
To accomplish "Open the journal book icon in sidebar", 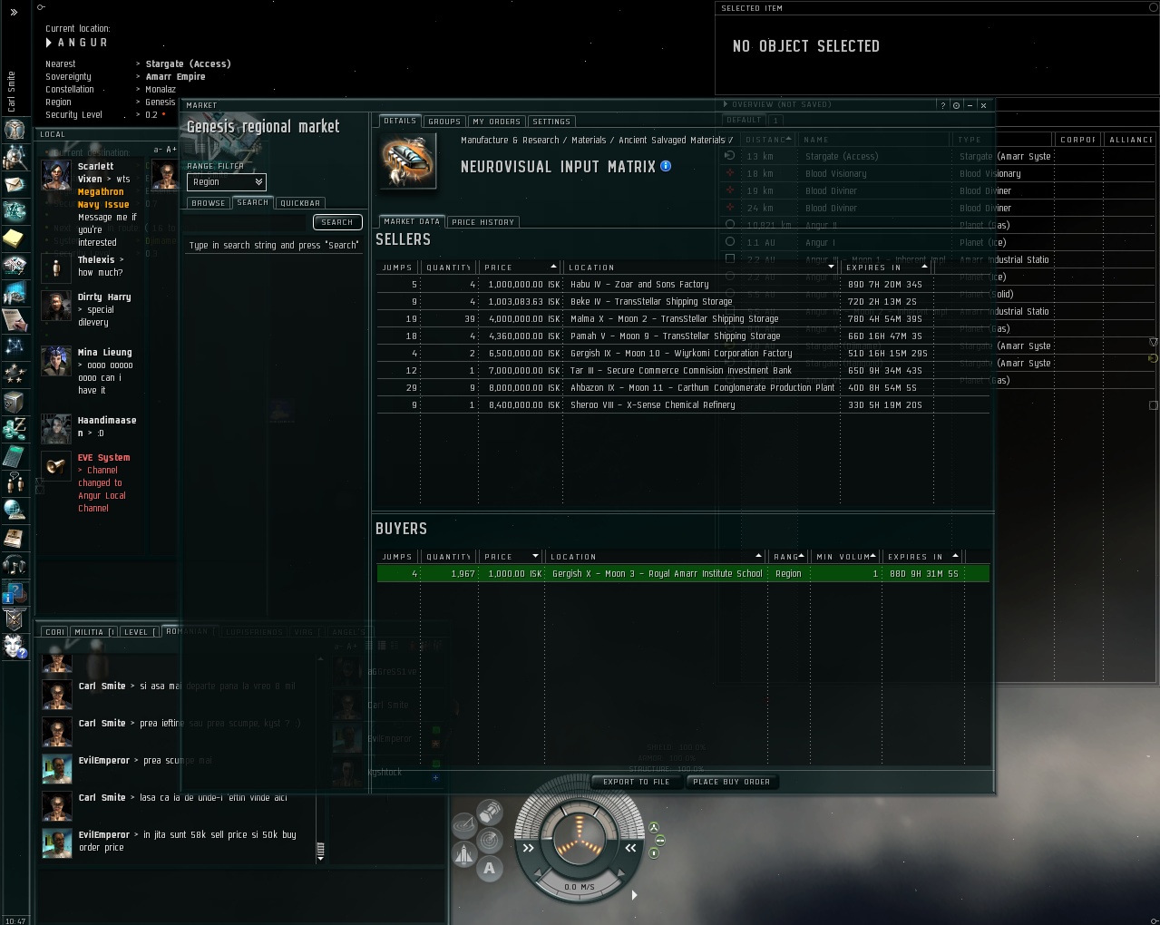I will [x=15, y=538].
